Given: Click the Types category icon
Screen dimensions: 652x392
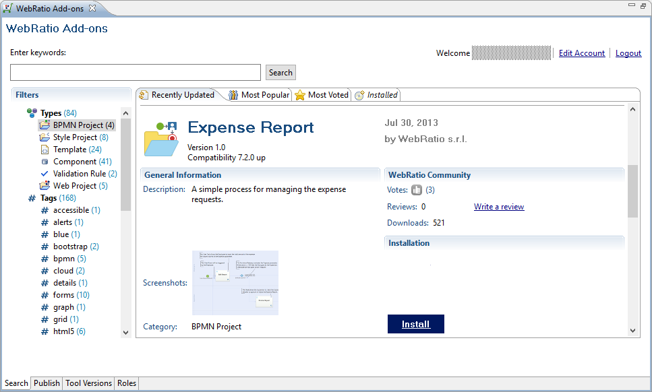Looking at the screenshot, I should [x=32, y=112].
